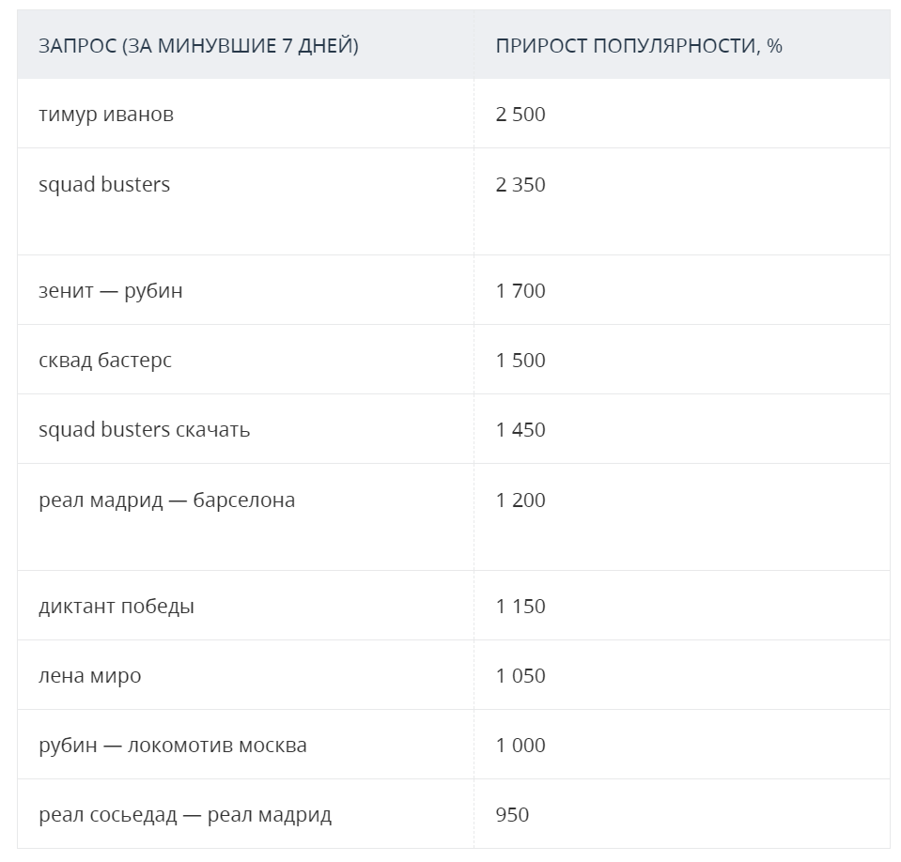The width and height of the screenshot is (901, 862).
Task: Select the 'squad busters' query in the second row
Action: (104, 184)
